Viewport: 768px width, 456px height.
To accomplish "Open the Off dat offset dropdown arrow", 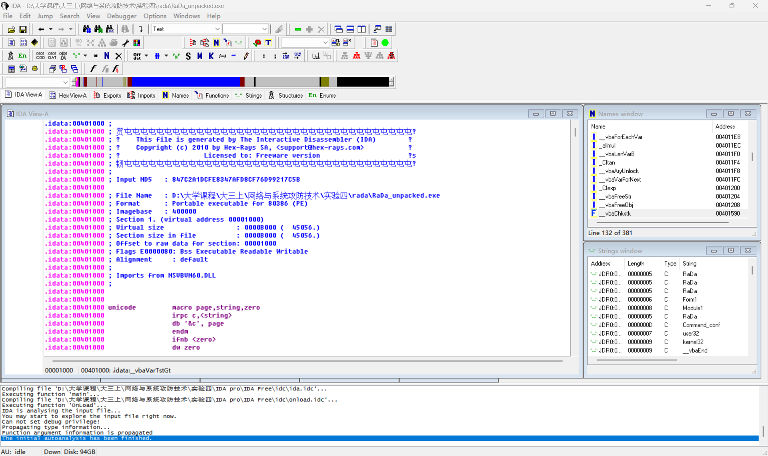I will point(146,56).
